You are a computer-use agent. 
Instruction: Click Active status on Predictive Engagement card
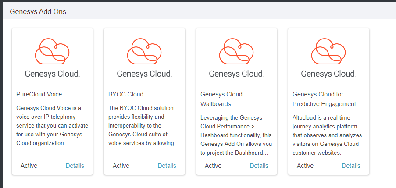[x=305, y=166]
